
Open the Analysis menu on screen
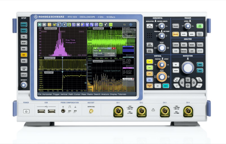click(105, 94)
